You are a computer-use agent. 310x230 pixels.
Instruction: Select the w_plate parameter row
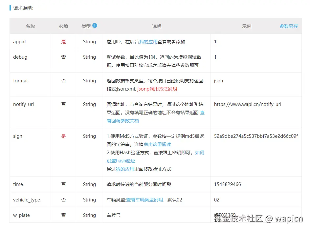[21, 215]
